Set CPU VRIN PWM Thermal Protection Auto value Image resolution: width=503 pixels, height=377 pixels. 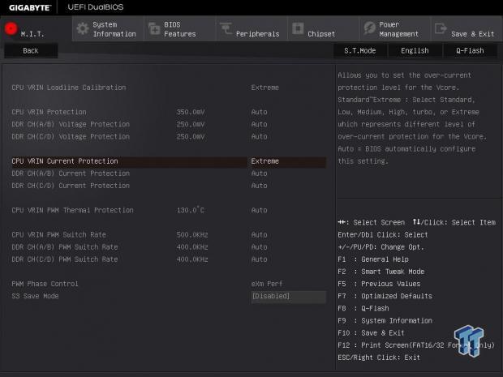pyautogui.click(x=260, y=210)
